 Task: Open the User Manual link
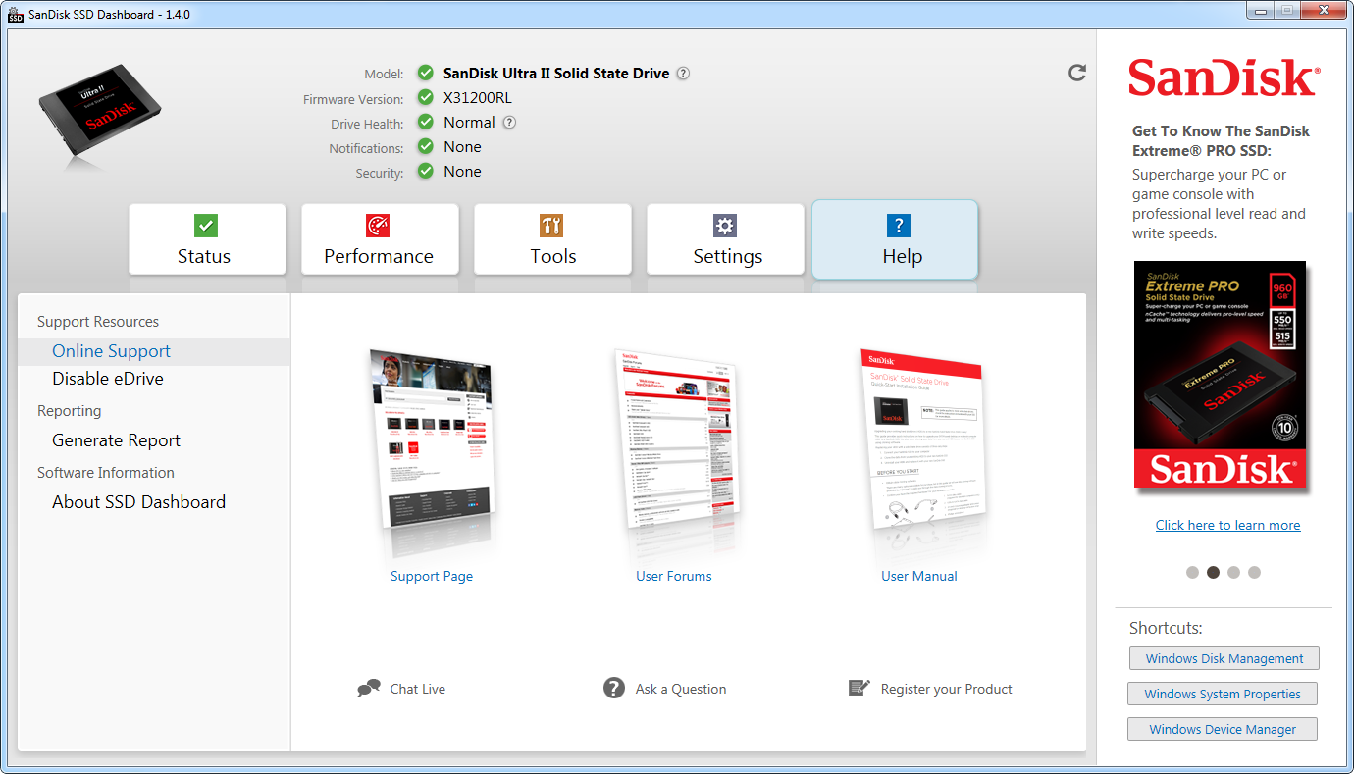(x=919, y=576)
